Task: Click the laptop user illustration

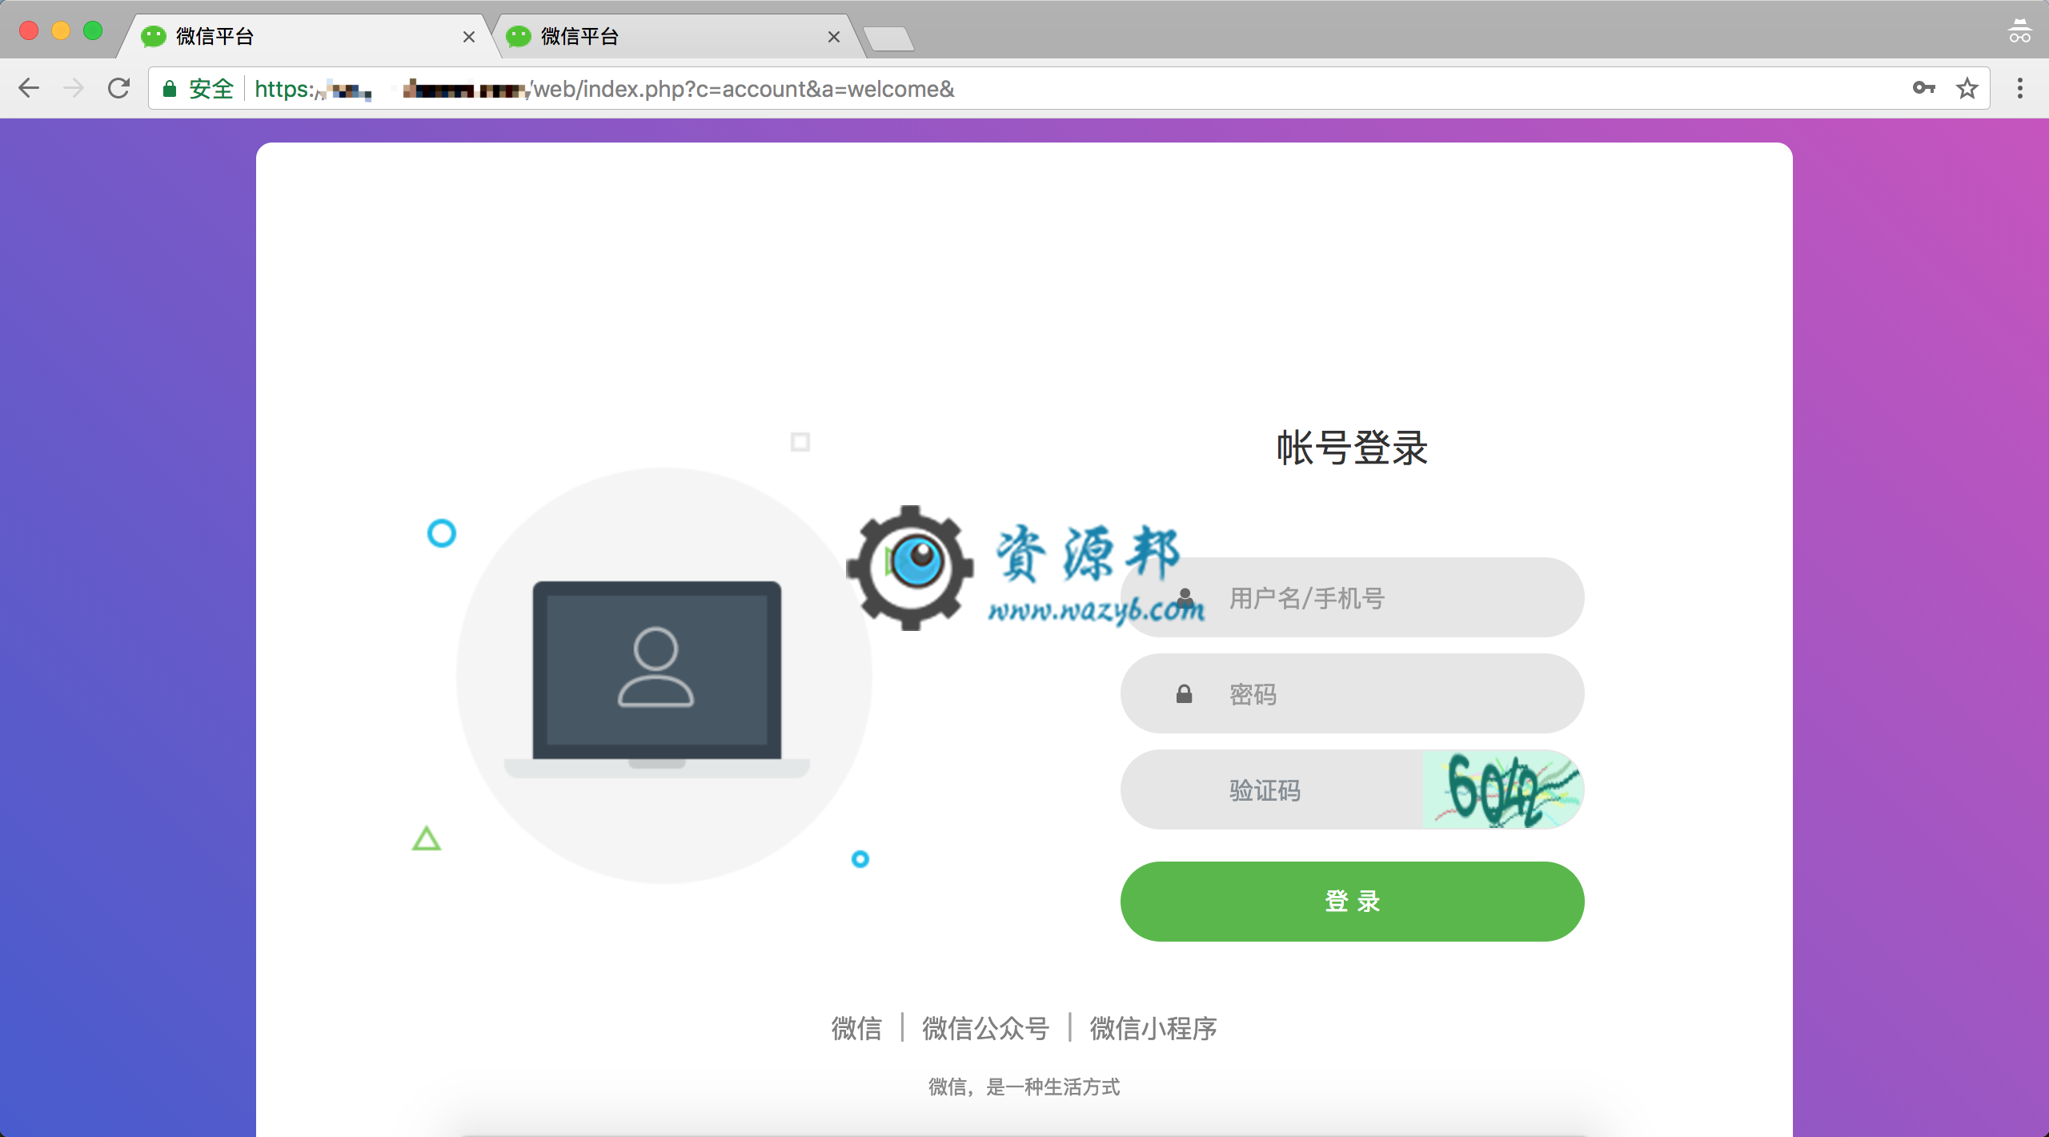Action: click(x=657, y=679)
